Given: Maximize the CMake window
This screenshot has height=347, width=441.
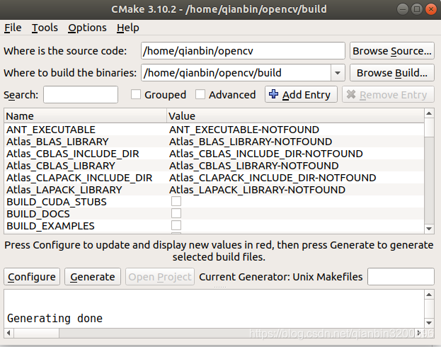Looking at the screenshot, I should [x=416, y=9].
